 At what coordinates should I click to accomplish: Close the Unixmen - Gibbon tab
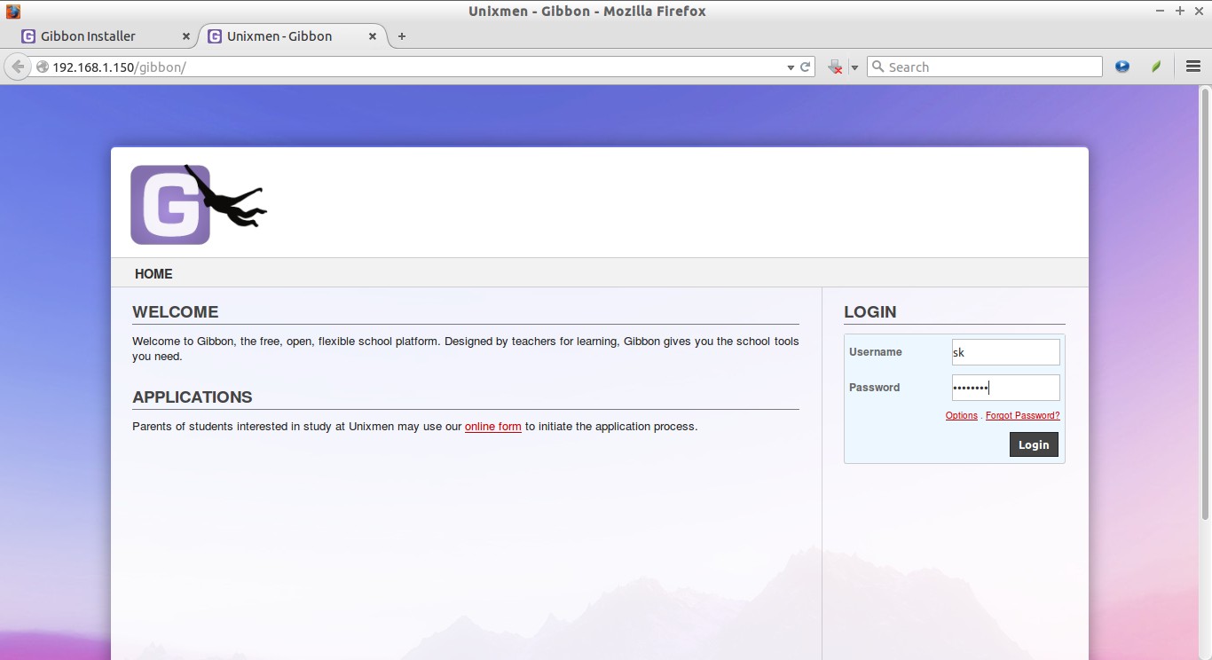click(x=372, y=36)
